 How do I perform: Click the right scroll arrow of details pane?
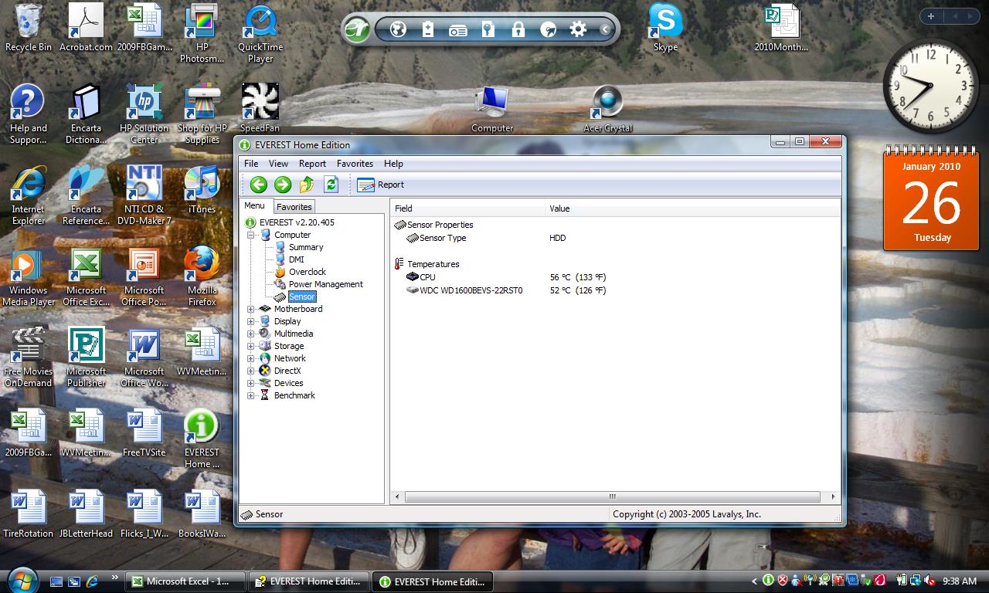click(833, 496)
